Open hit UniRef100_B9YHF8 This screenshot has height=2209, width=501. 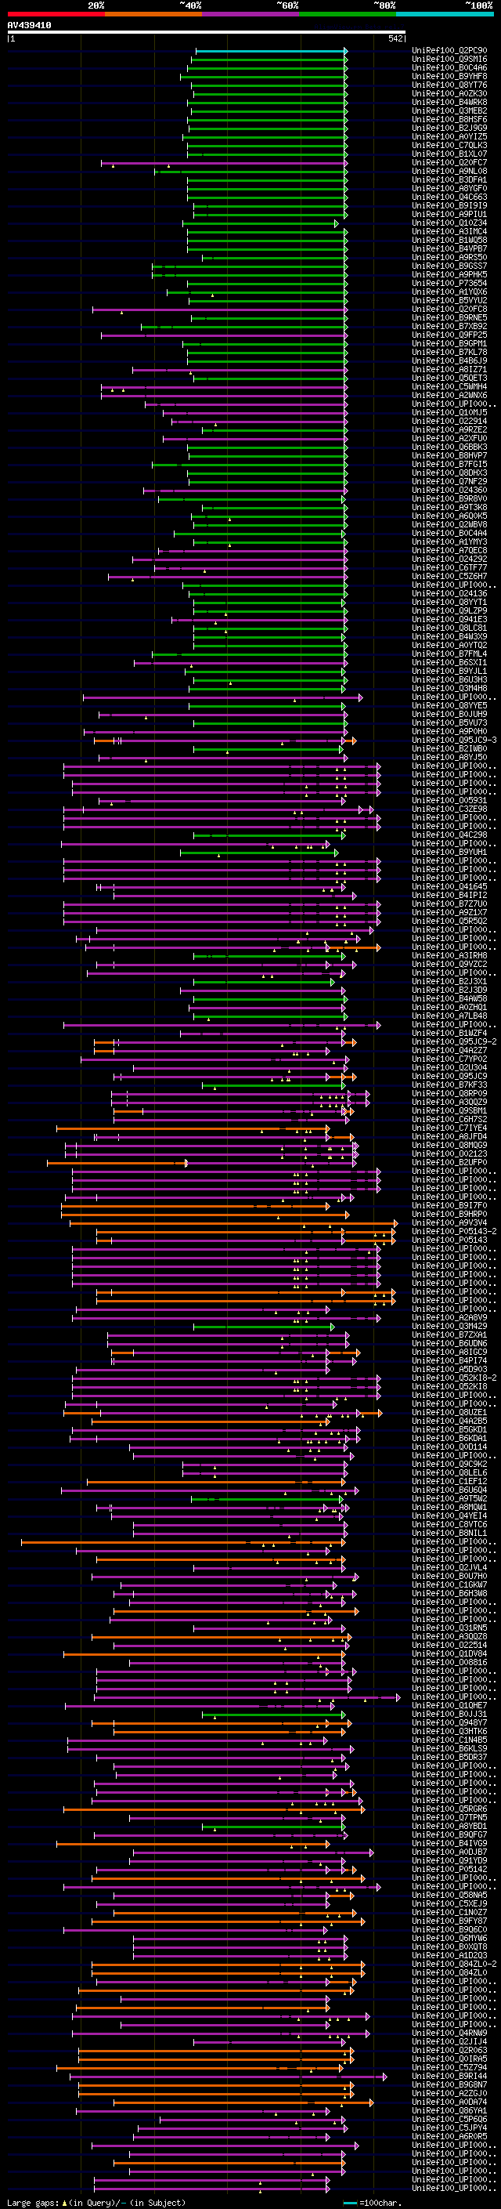tap(449, 76)
